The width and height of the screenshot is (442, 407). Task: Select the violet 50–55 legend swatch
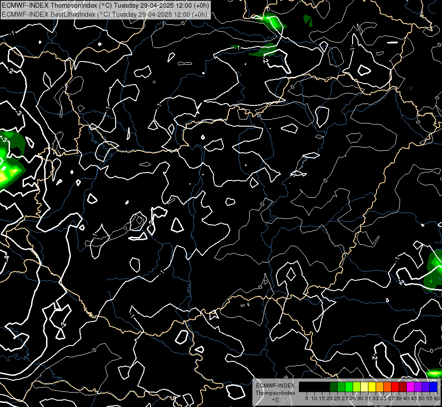tap(426, 387)
